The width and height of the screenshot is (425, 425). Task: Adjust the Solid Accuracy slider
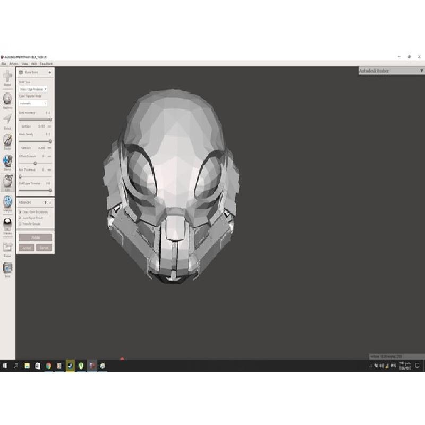35,120
